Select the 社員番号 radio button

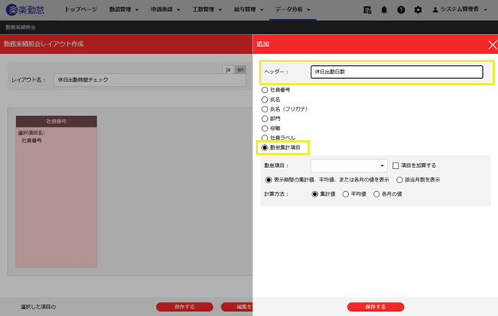click(265, 90)
